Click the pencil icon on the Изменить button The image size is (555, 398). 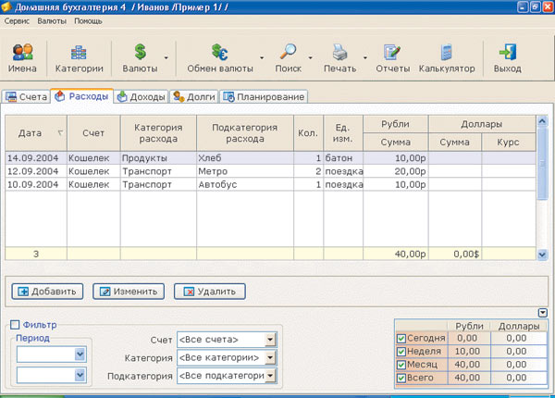[x=105, y=292]
